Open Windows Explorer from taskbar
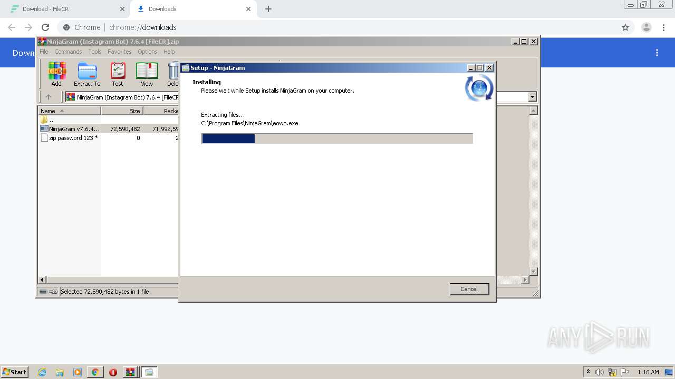 tap(60, 372)
